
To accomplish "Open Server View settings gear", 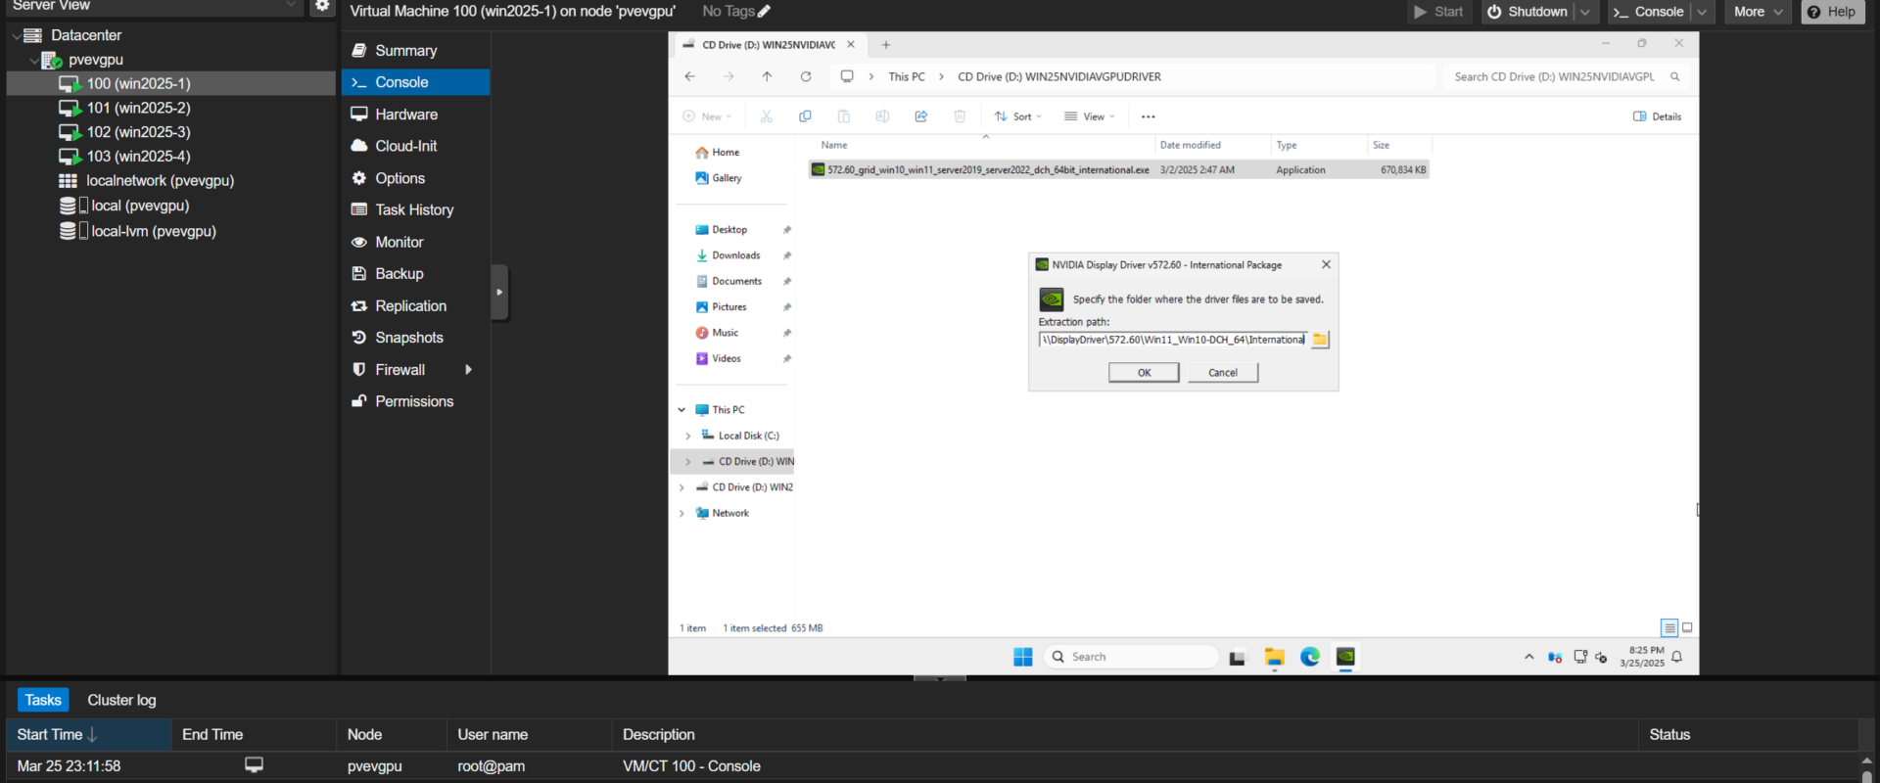I will coord(321,6).
